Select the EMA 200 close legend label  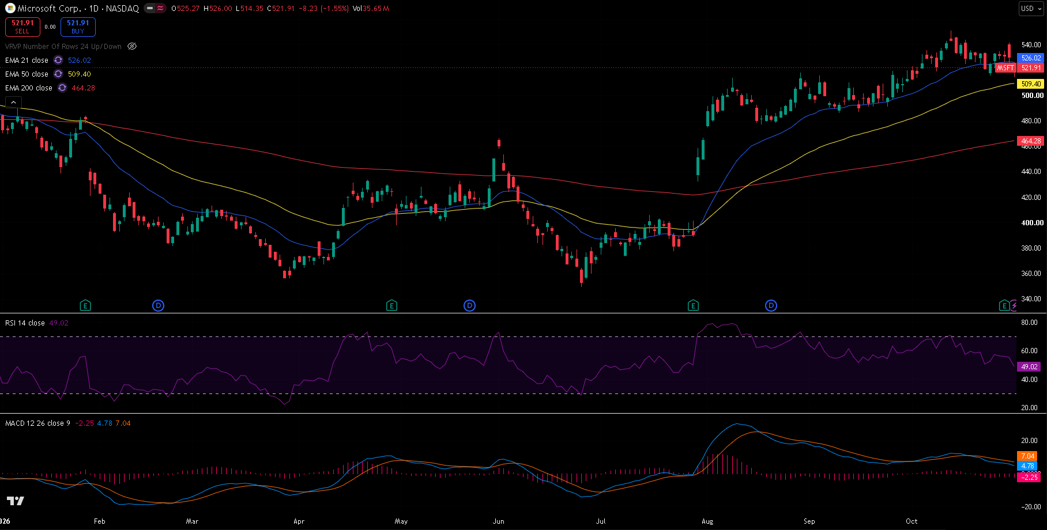(29, 88)
